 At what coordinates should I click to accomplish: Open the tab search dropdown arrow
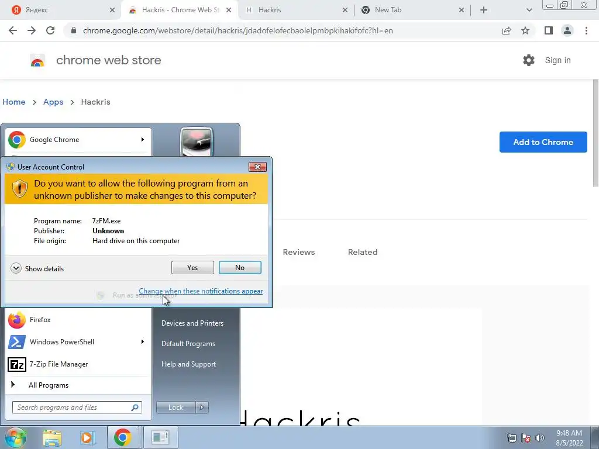point(529,10)
